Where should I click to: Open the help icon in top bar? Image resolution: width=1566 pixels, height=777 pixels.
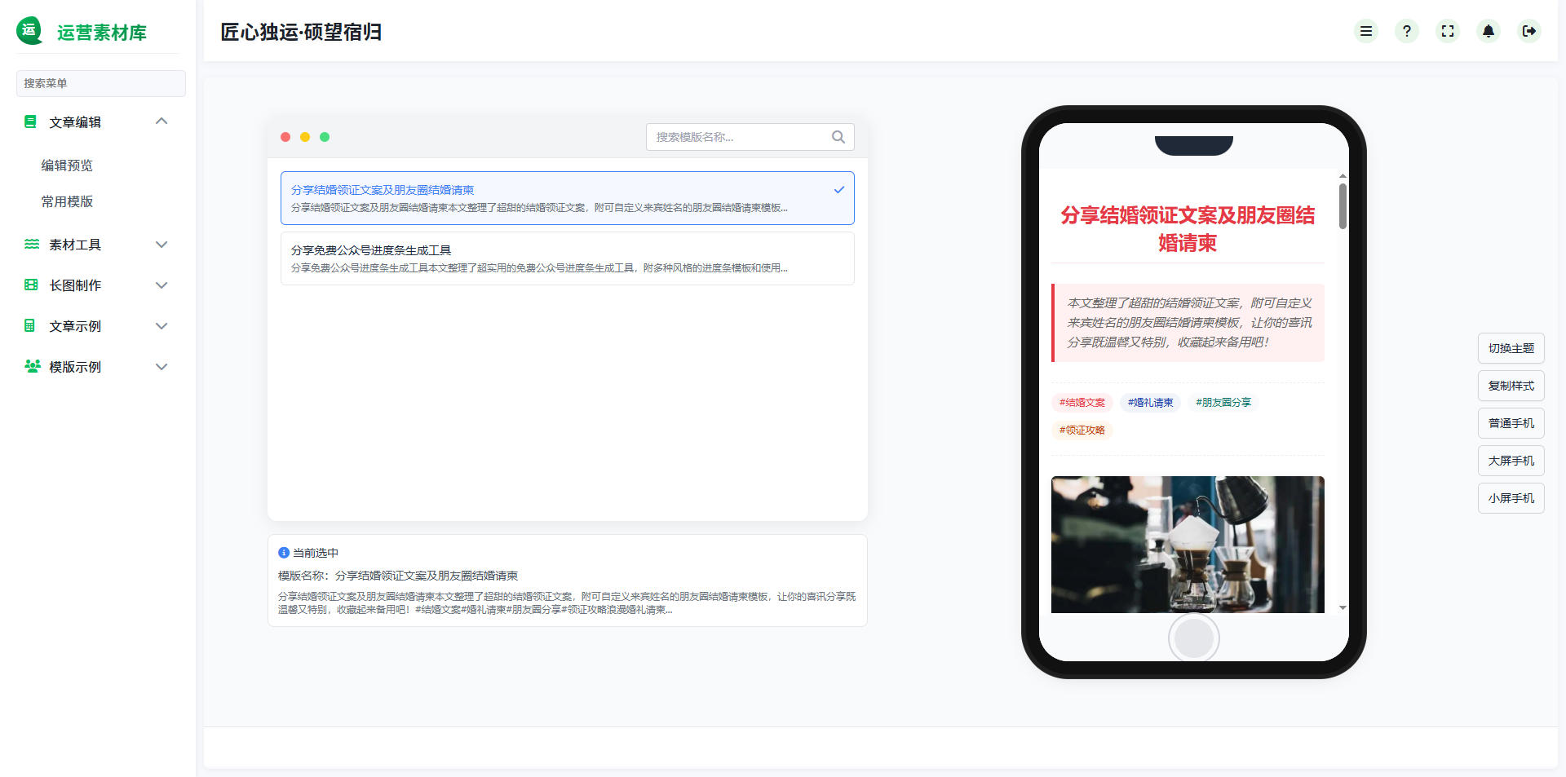point(1407,31)
